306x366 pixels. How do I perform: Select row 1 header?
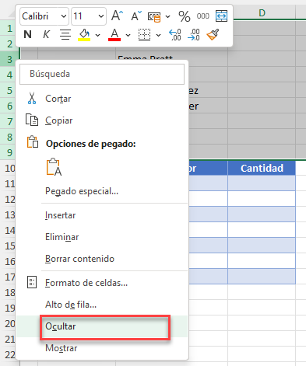[x=9, y=28]
